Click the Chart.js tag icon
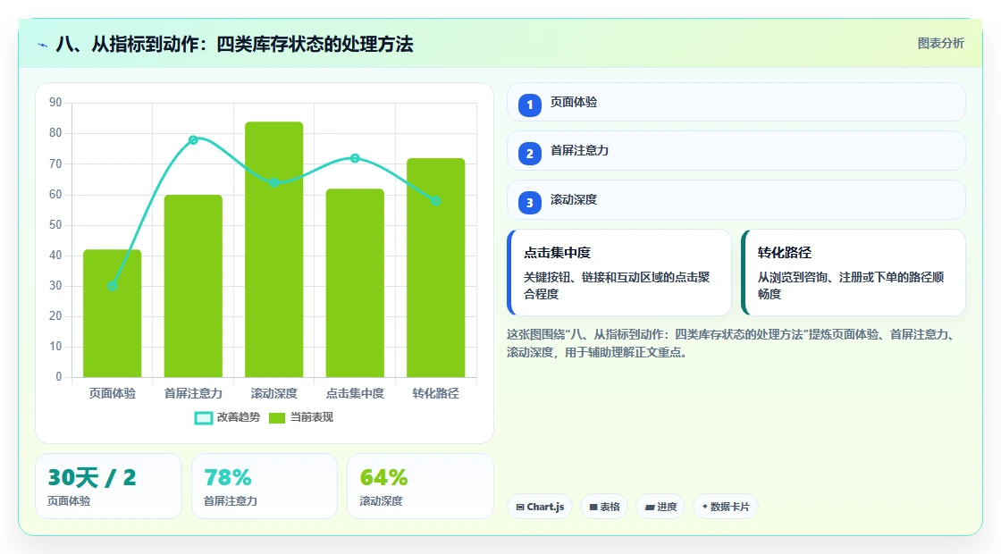Image resolution: width=1001 pixels, height=554 pixels. (520, 507)
